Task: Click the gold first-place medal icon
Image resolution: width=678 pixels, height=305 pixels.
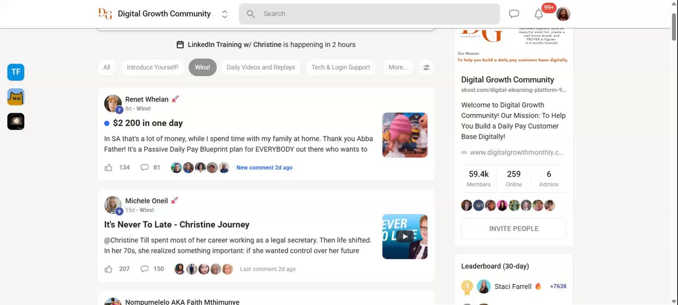Action: click(467, 287)
